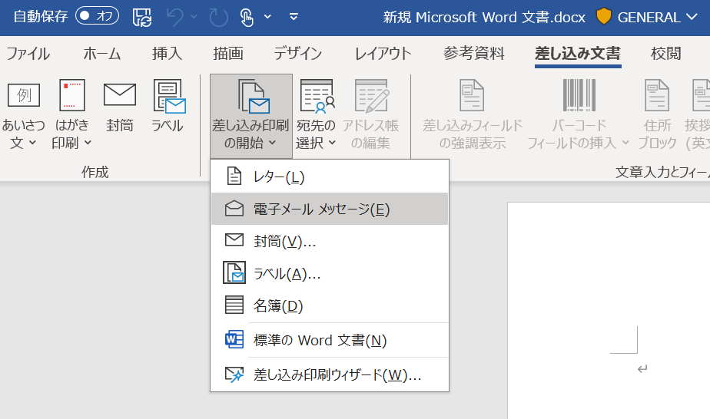This screenshot has height=419, width=710.
Task: Switch to the デザイン tab
Action: pyautogui.click(x=297, y=54)
